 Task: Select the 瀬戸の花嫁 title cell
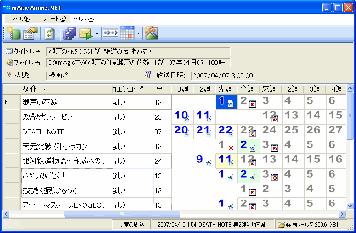point(67,102)
